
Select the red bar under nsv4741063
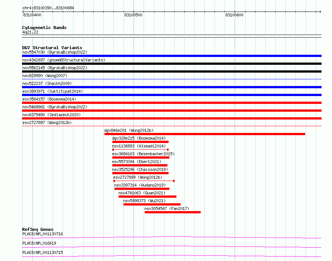point(148,197)
